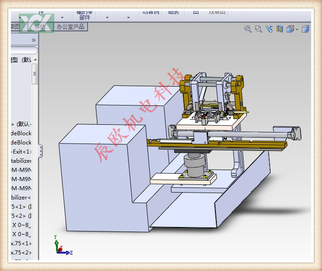Viewport: 322px width, 271px height.
Task: Toggle the Section View icon
Action: pyautogui.click(x=279, y=29)
